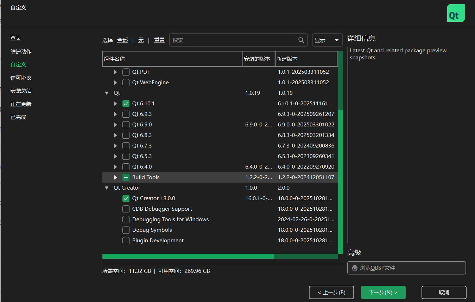
Task: Click the 所需空间: 11.32 GB text
Action: click(127, 271)
